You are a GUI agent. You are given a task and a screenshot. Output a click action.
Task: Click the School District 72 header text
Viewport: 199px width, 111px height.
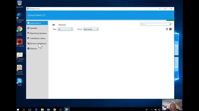[37, 15]
